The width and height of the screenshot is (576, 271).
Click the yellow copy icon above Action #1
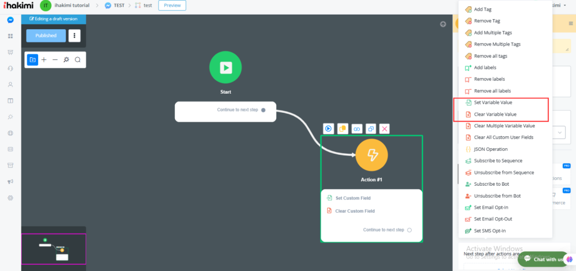click(343, 128)
